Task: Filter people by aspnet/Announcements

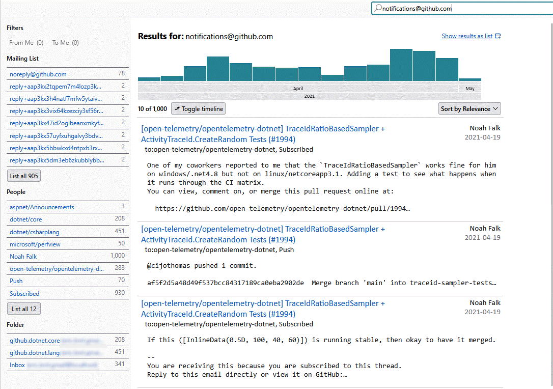Action: (42, 207)
